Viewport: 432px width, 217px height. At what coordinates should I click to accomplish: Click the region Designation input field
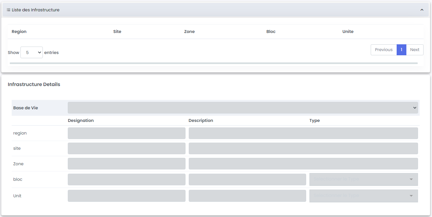point(126,133)
